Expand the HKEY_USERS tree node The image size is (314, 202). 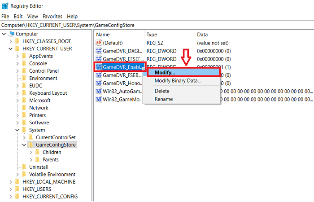pos(11,189)
